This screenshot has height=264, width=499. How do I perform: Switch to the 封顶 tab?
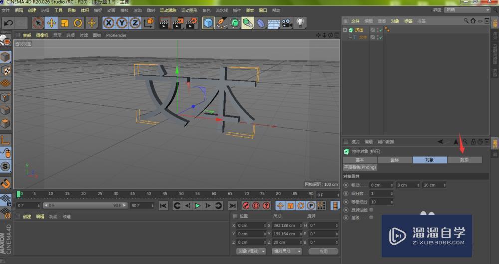tap(464, 160)
